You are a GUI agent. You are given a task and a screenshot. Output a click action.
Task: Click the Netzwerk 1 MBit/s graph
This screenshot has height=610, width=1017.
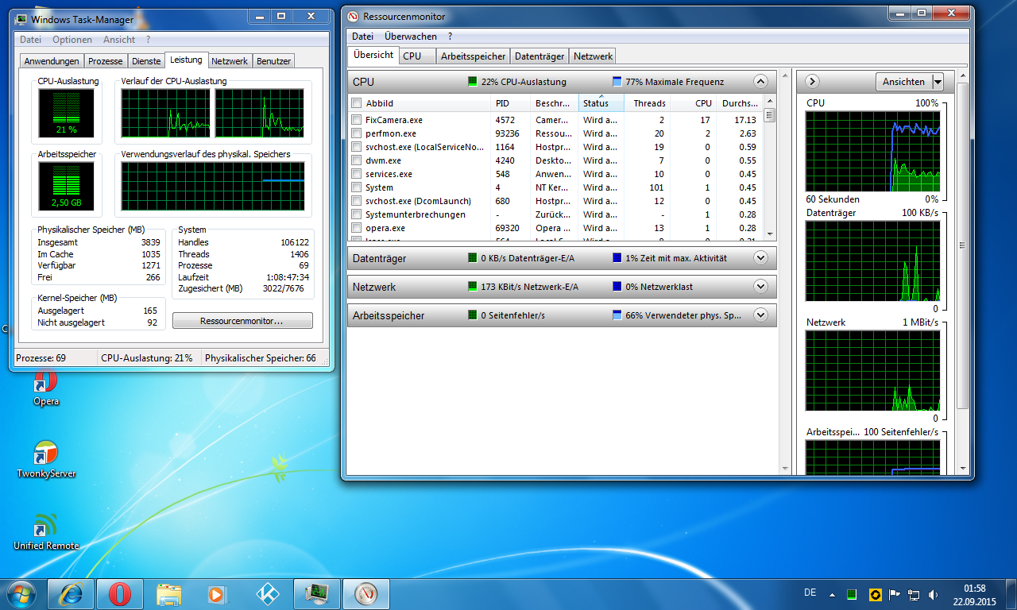point(872,370)
